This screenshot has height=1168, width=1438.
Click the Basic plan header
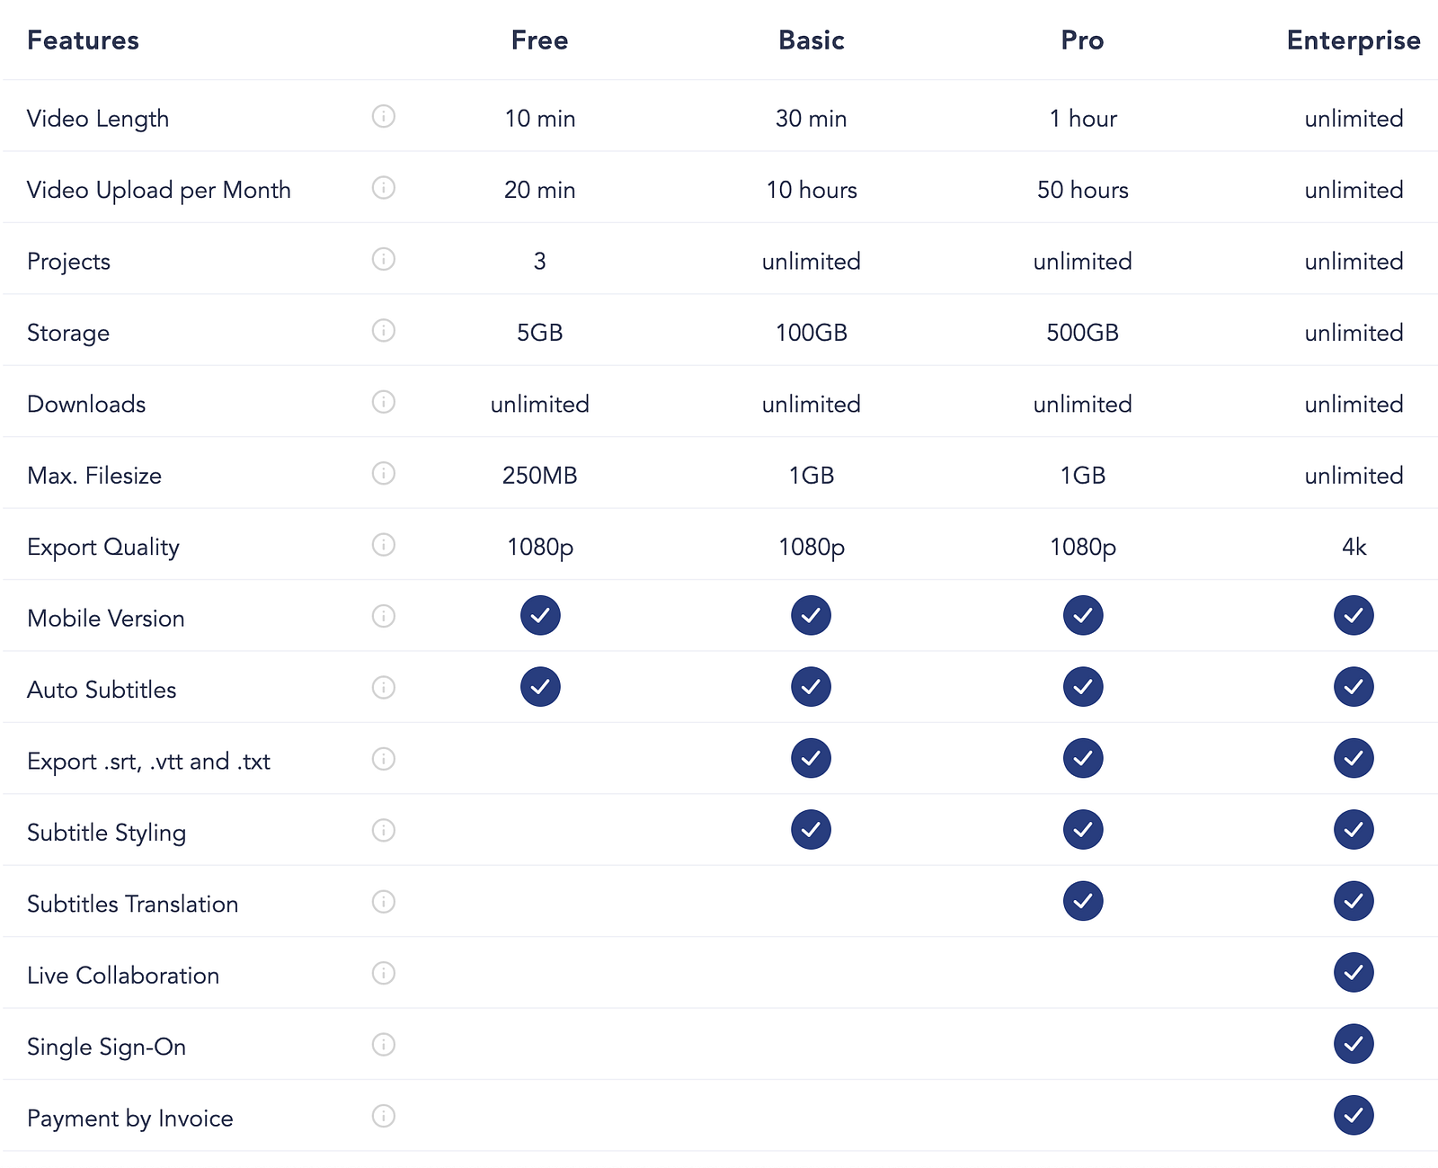pyautogui.click(x=812, y=40)
